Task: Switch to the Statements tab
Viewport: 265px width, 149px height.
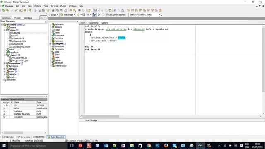Action: 93,23
